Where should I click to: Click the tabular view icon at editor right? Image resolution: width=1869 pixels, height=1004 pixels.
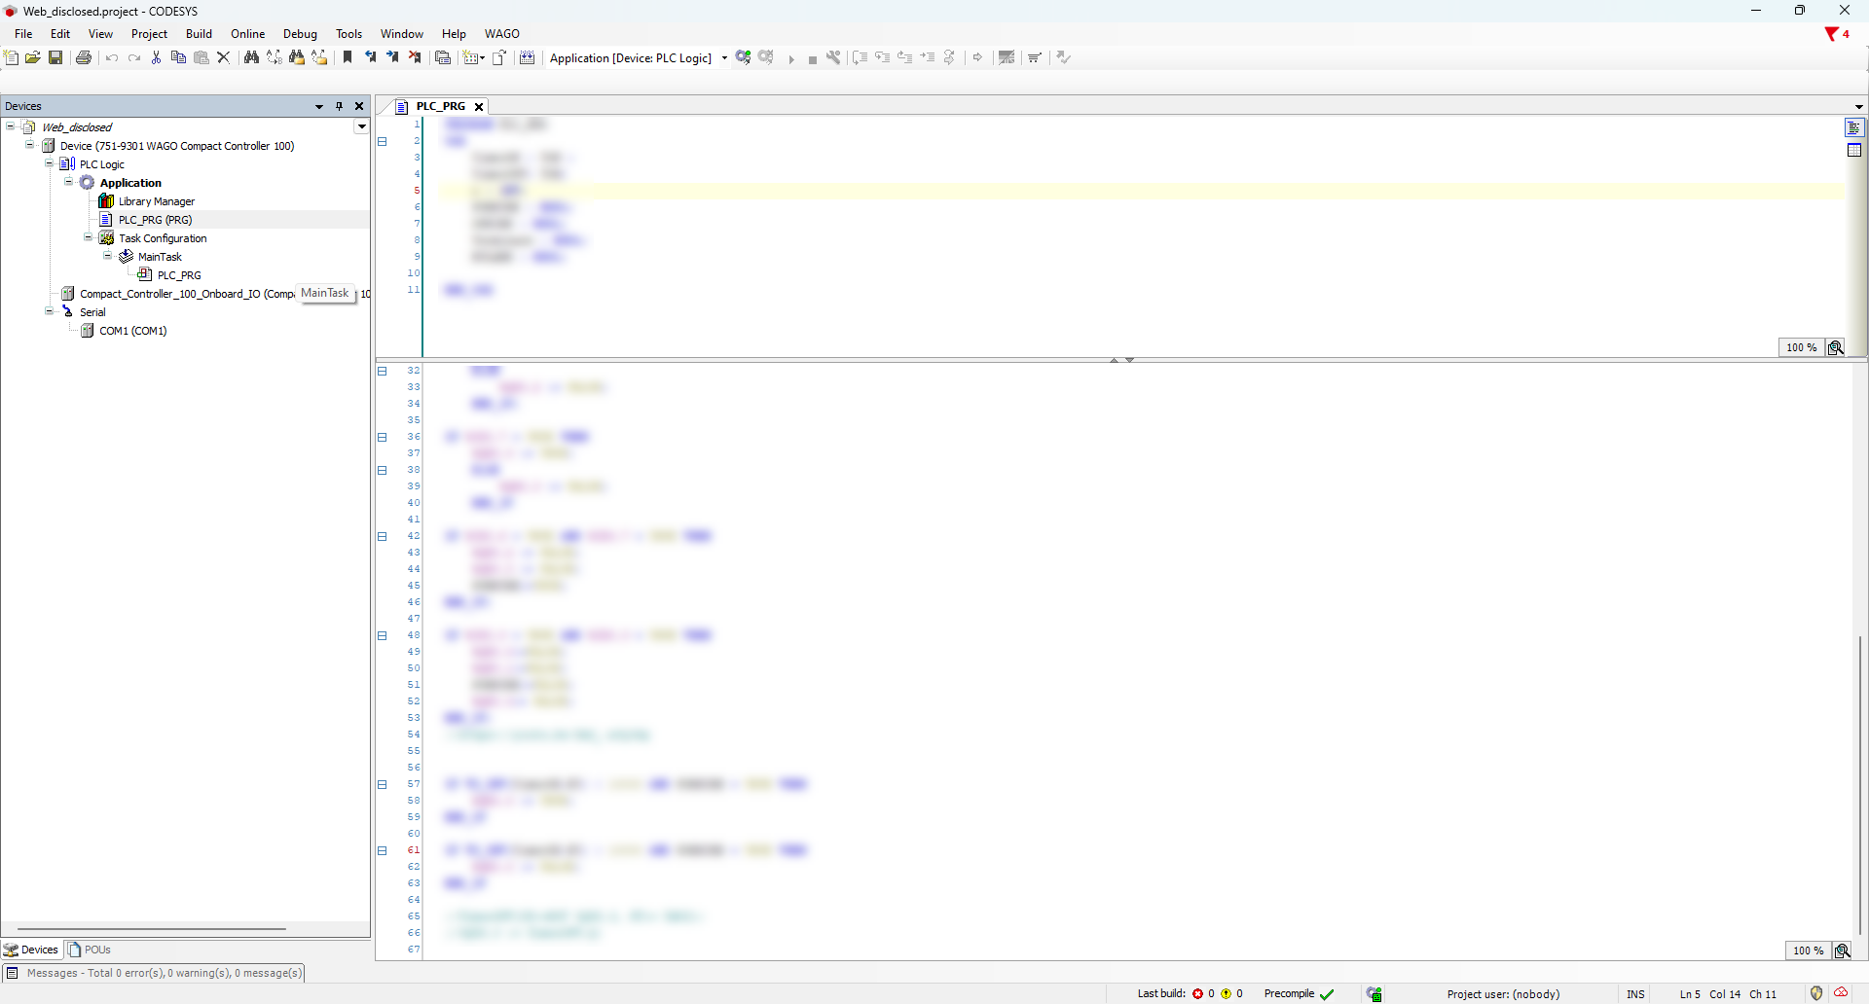click(x=1854, y=150)
